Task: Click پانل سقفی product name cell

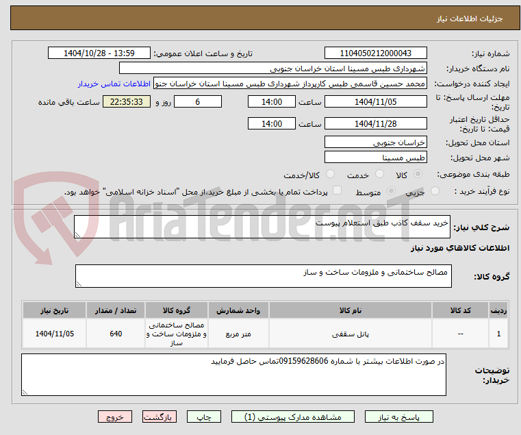Action: pyautogui.click(x=351, y=334)
